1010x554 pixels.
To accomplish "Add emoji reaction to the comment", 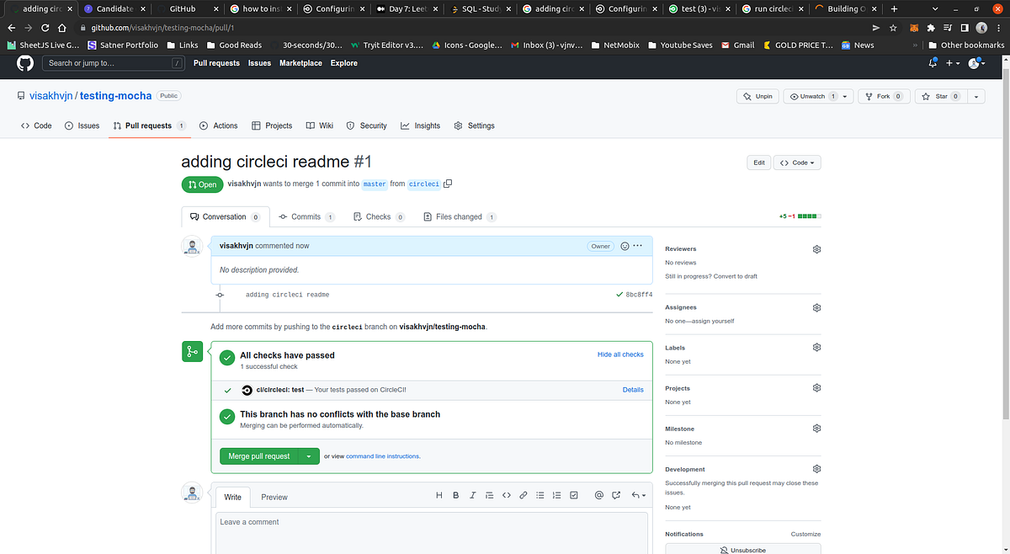I will (625, 246).
